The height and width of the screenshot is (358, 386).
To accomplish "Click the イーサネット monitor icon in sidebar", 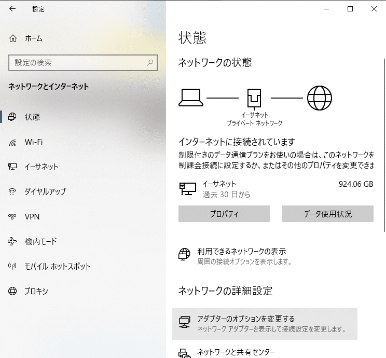I will 12,167.
